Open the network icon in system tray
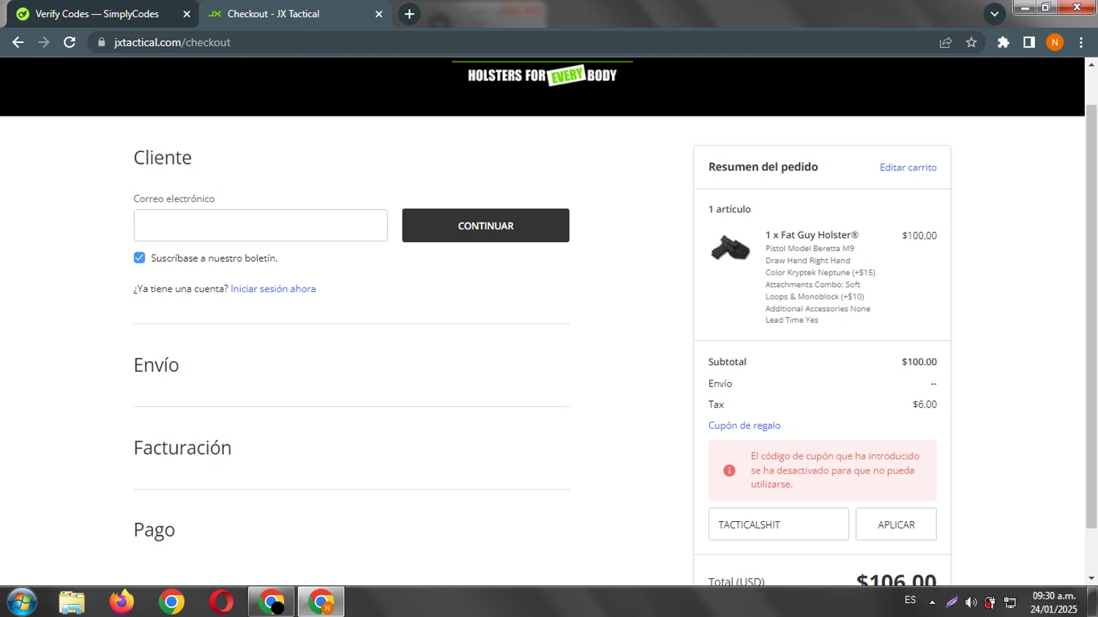Screen dimensions: 1098x617 pyautogui.click(x=1010, y=602)
